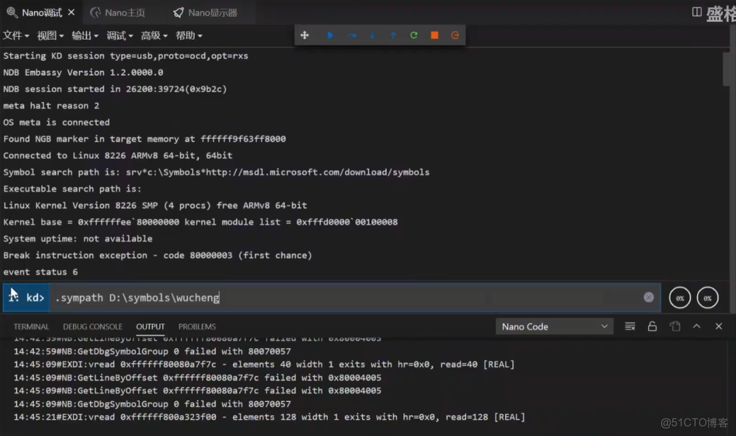Viewport: 736px width, 436px height.
Task: Open the 文件 menu
Action: 16,35
